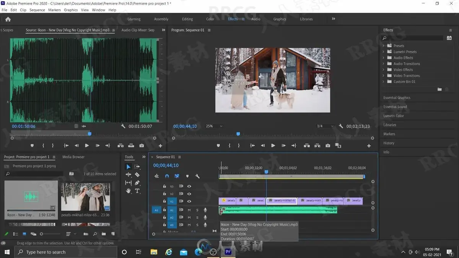Viewport: 459px width, 258px height.
Task: Switch Project panel to list view
Action: click(16, 234)
